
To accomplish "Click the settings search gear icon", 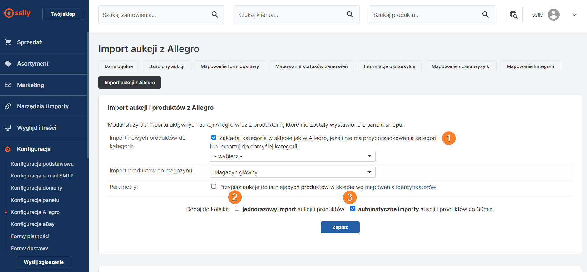I will [513, 15].
